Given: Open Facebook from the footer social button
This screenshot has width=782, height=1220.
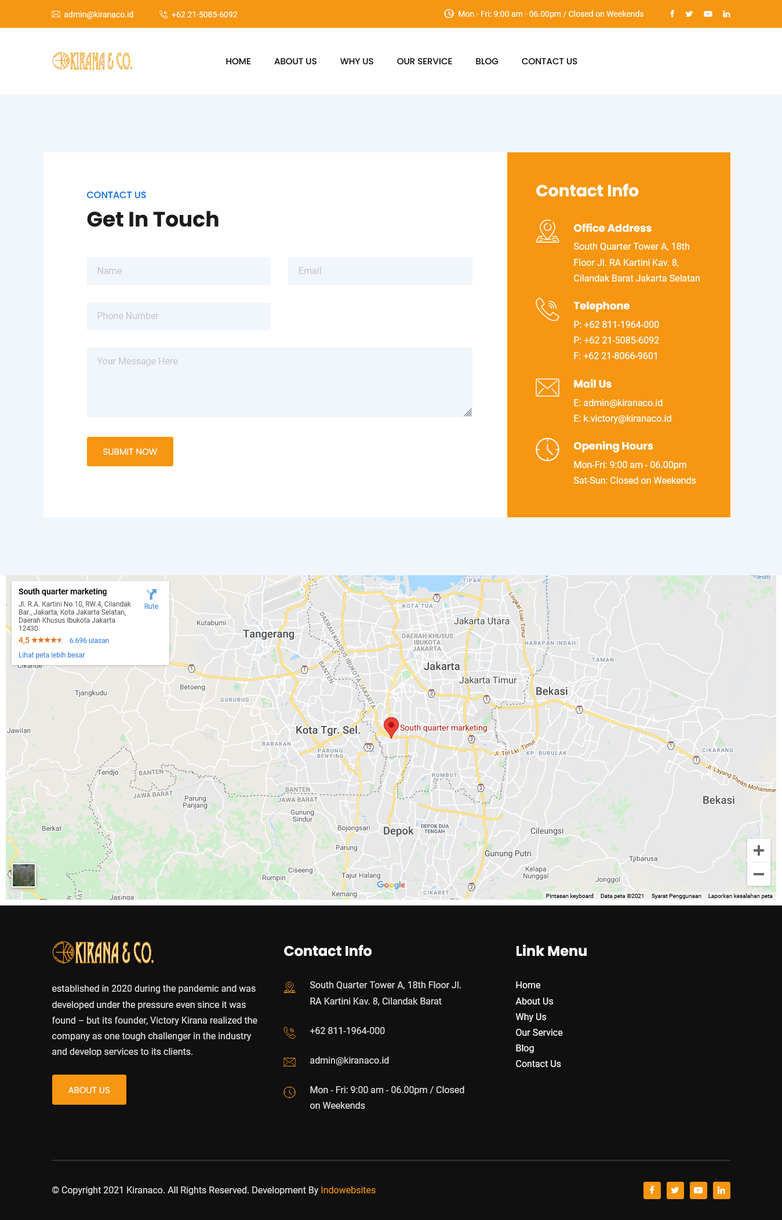Looking at the screenshot, I should point(652,1190).
